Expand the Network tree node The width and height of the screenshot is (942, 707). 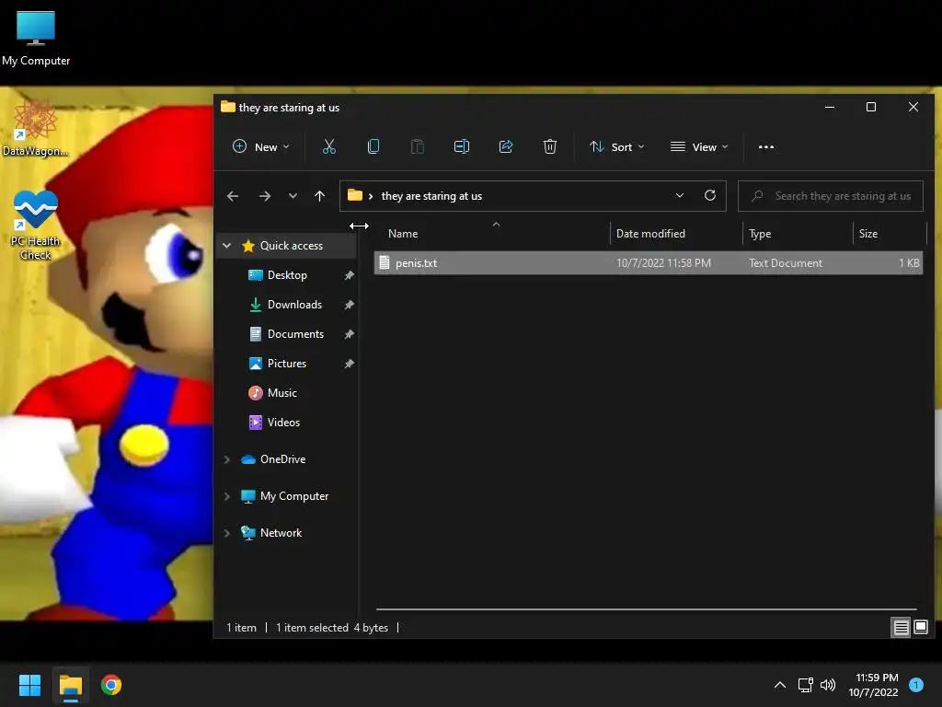pyautogui.click(x=226, y=533)
